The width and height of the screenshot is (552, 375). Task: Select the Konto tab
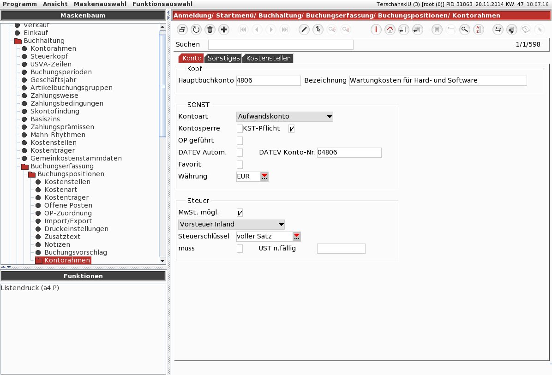pyautogui.click(x=192, y=58)
